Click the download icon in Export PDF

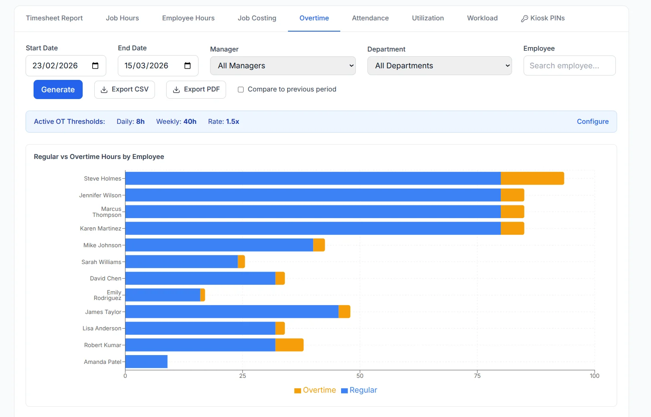point(176,90)
